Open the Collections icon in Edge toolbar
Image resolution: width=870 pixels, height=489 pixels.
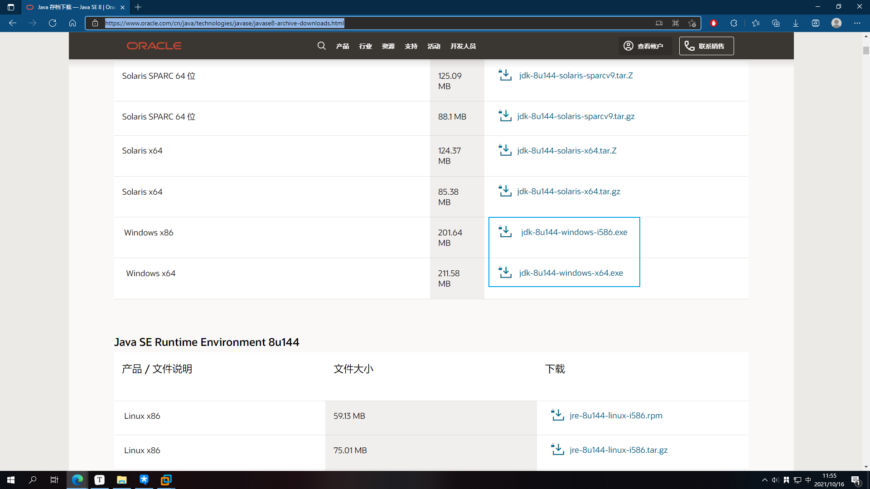(775, 23)
